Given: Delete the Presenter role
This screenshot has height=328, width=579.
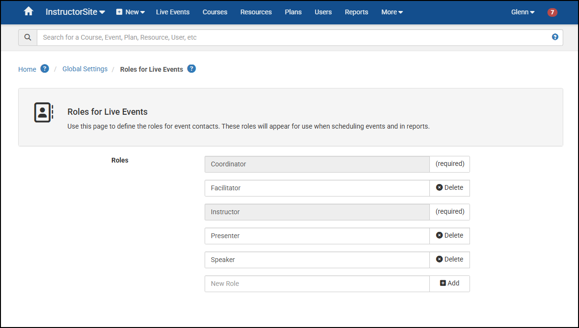Looking at the screenshot, I should click(449, 236).
